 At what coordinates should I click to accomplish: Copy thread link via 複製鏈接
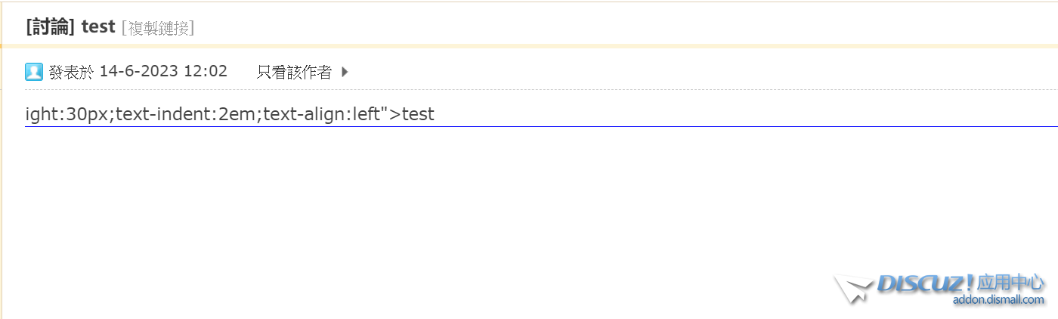point(157,28)
